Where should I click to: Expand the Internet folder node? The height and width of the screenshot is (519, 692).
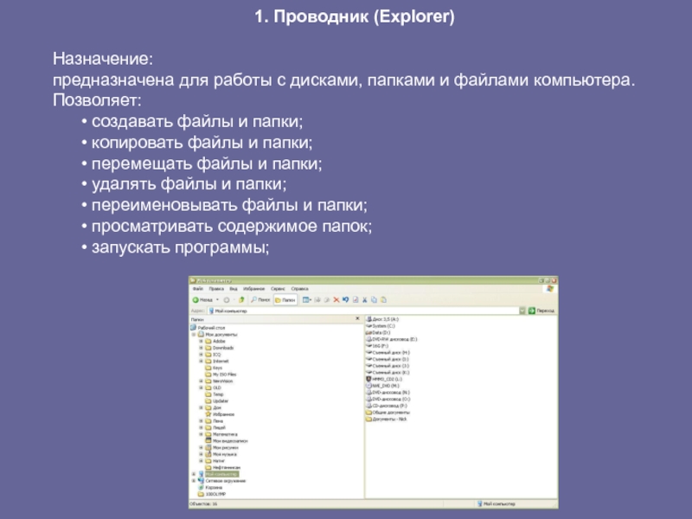tap(202, 361)
